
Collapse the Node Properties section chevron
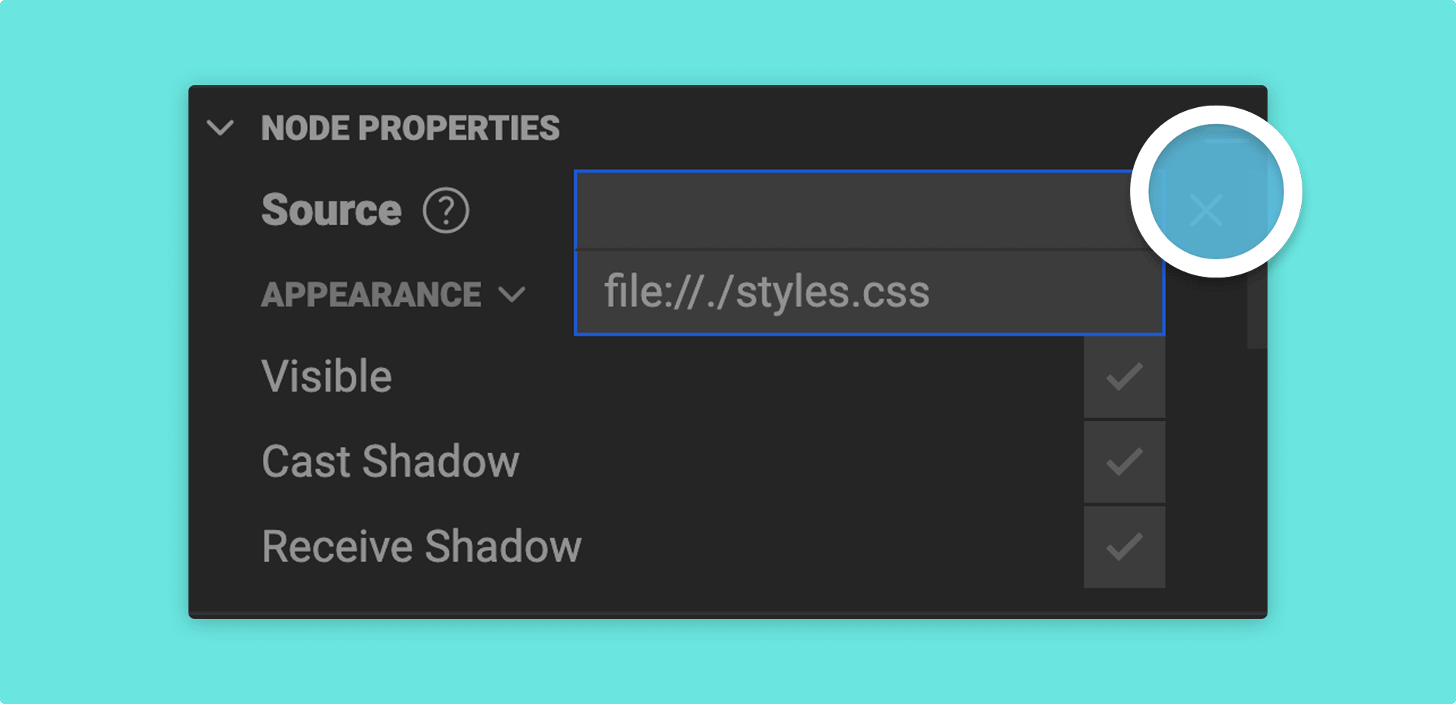(x=220, y=128)
